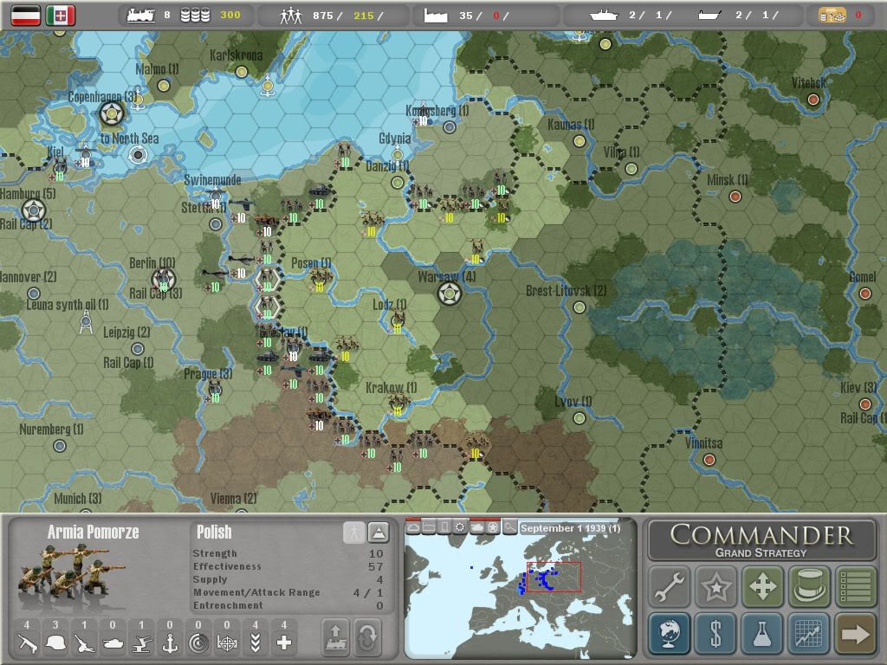Click the Kaunas city marker
This screenshot has width=887, height=665.
pyautogui.click(x=579, y=141)
